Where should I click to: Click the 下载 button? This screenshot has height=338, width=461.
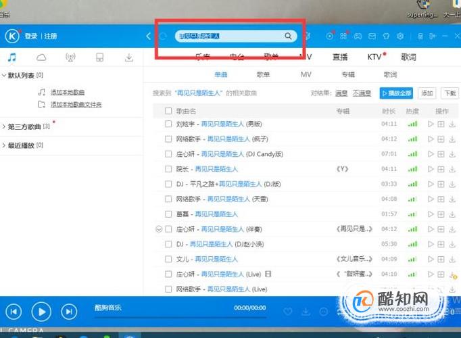(450, 93)
